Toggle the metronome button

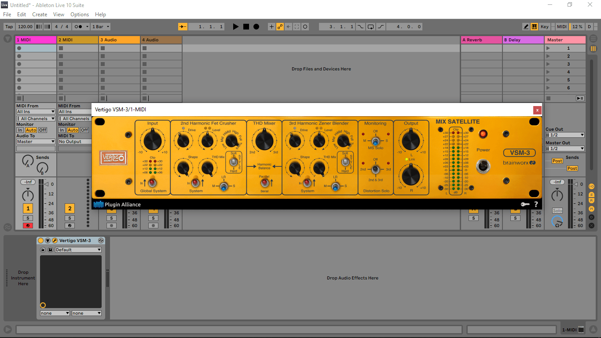click(x=79, y=27)
